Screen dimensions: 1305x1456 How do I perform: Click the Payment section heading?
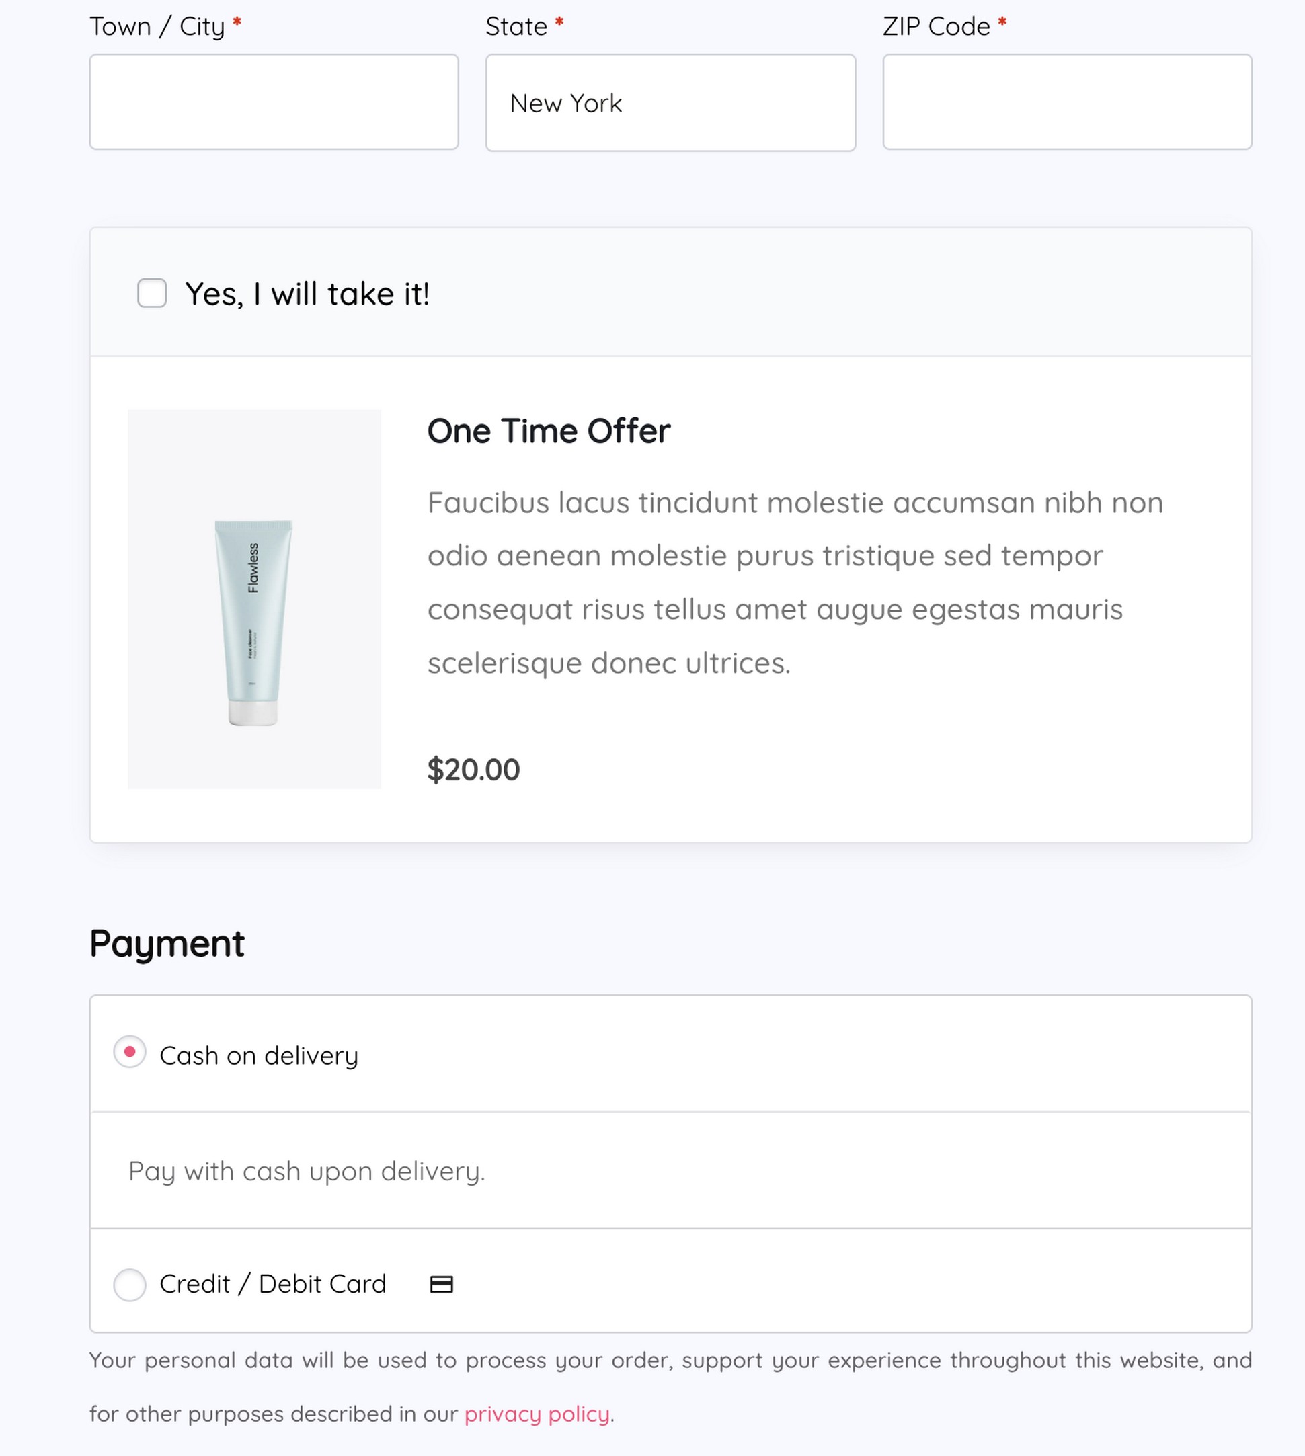point(166,942)
